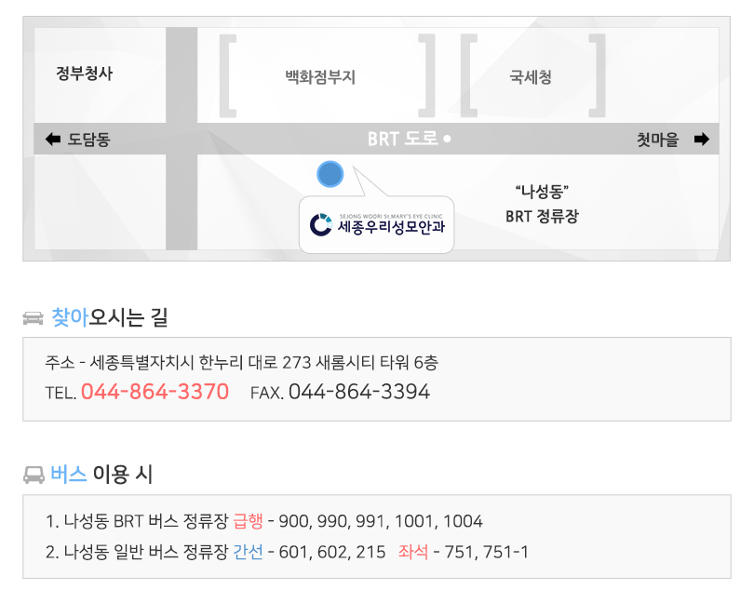Click the 정부청사 map label
Image resolution: width=754 pixels, height=603 pixels.
84,74
